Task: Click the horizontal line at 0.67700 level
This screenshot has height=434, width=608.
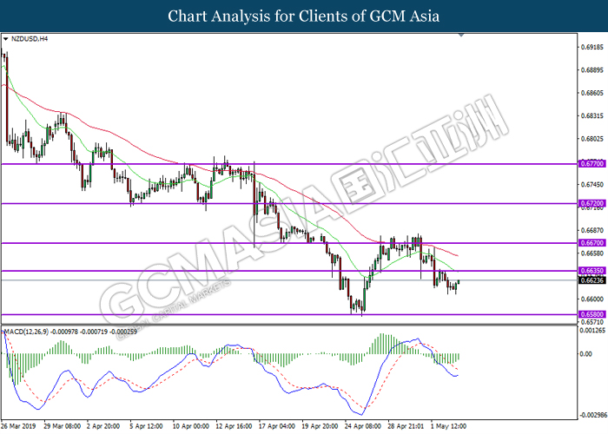Action: (289, 164)
